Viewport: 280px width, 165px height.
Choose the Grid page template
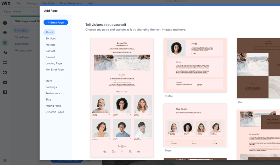pos(258,68)
